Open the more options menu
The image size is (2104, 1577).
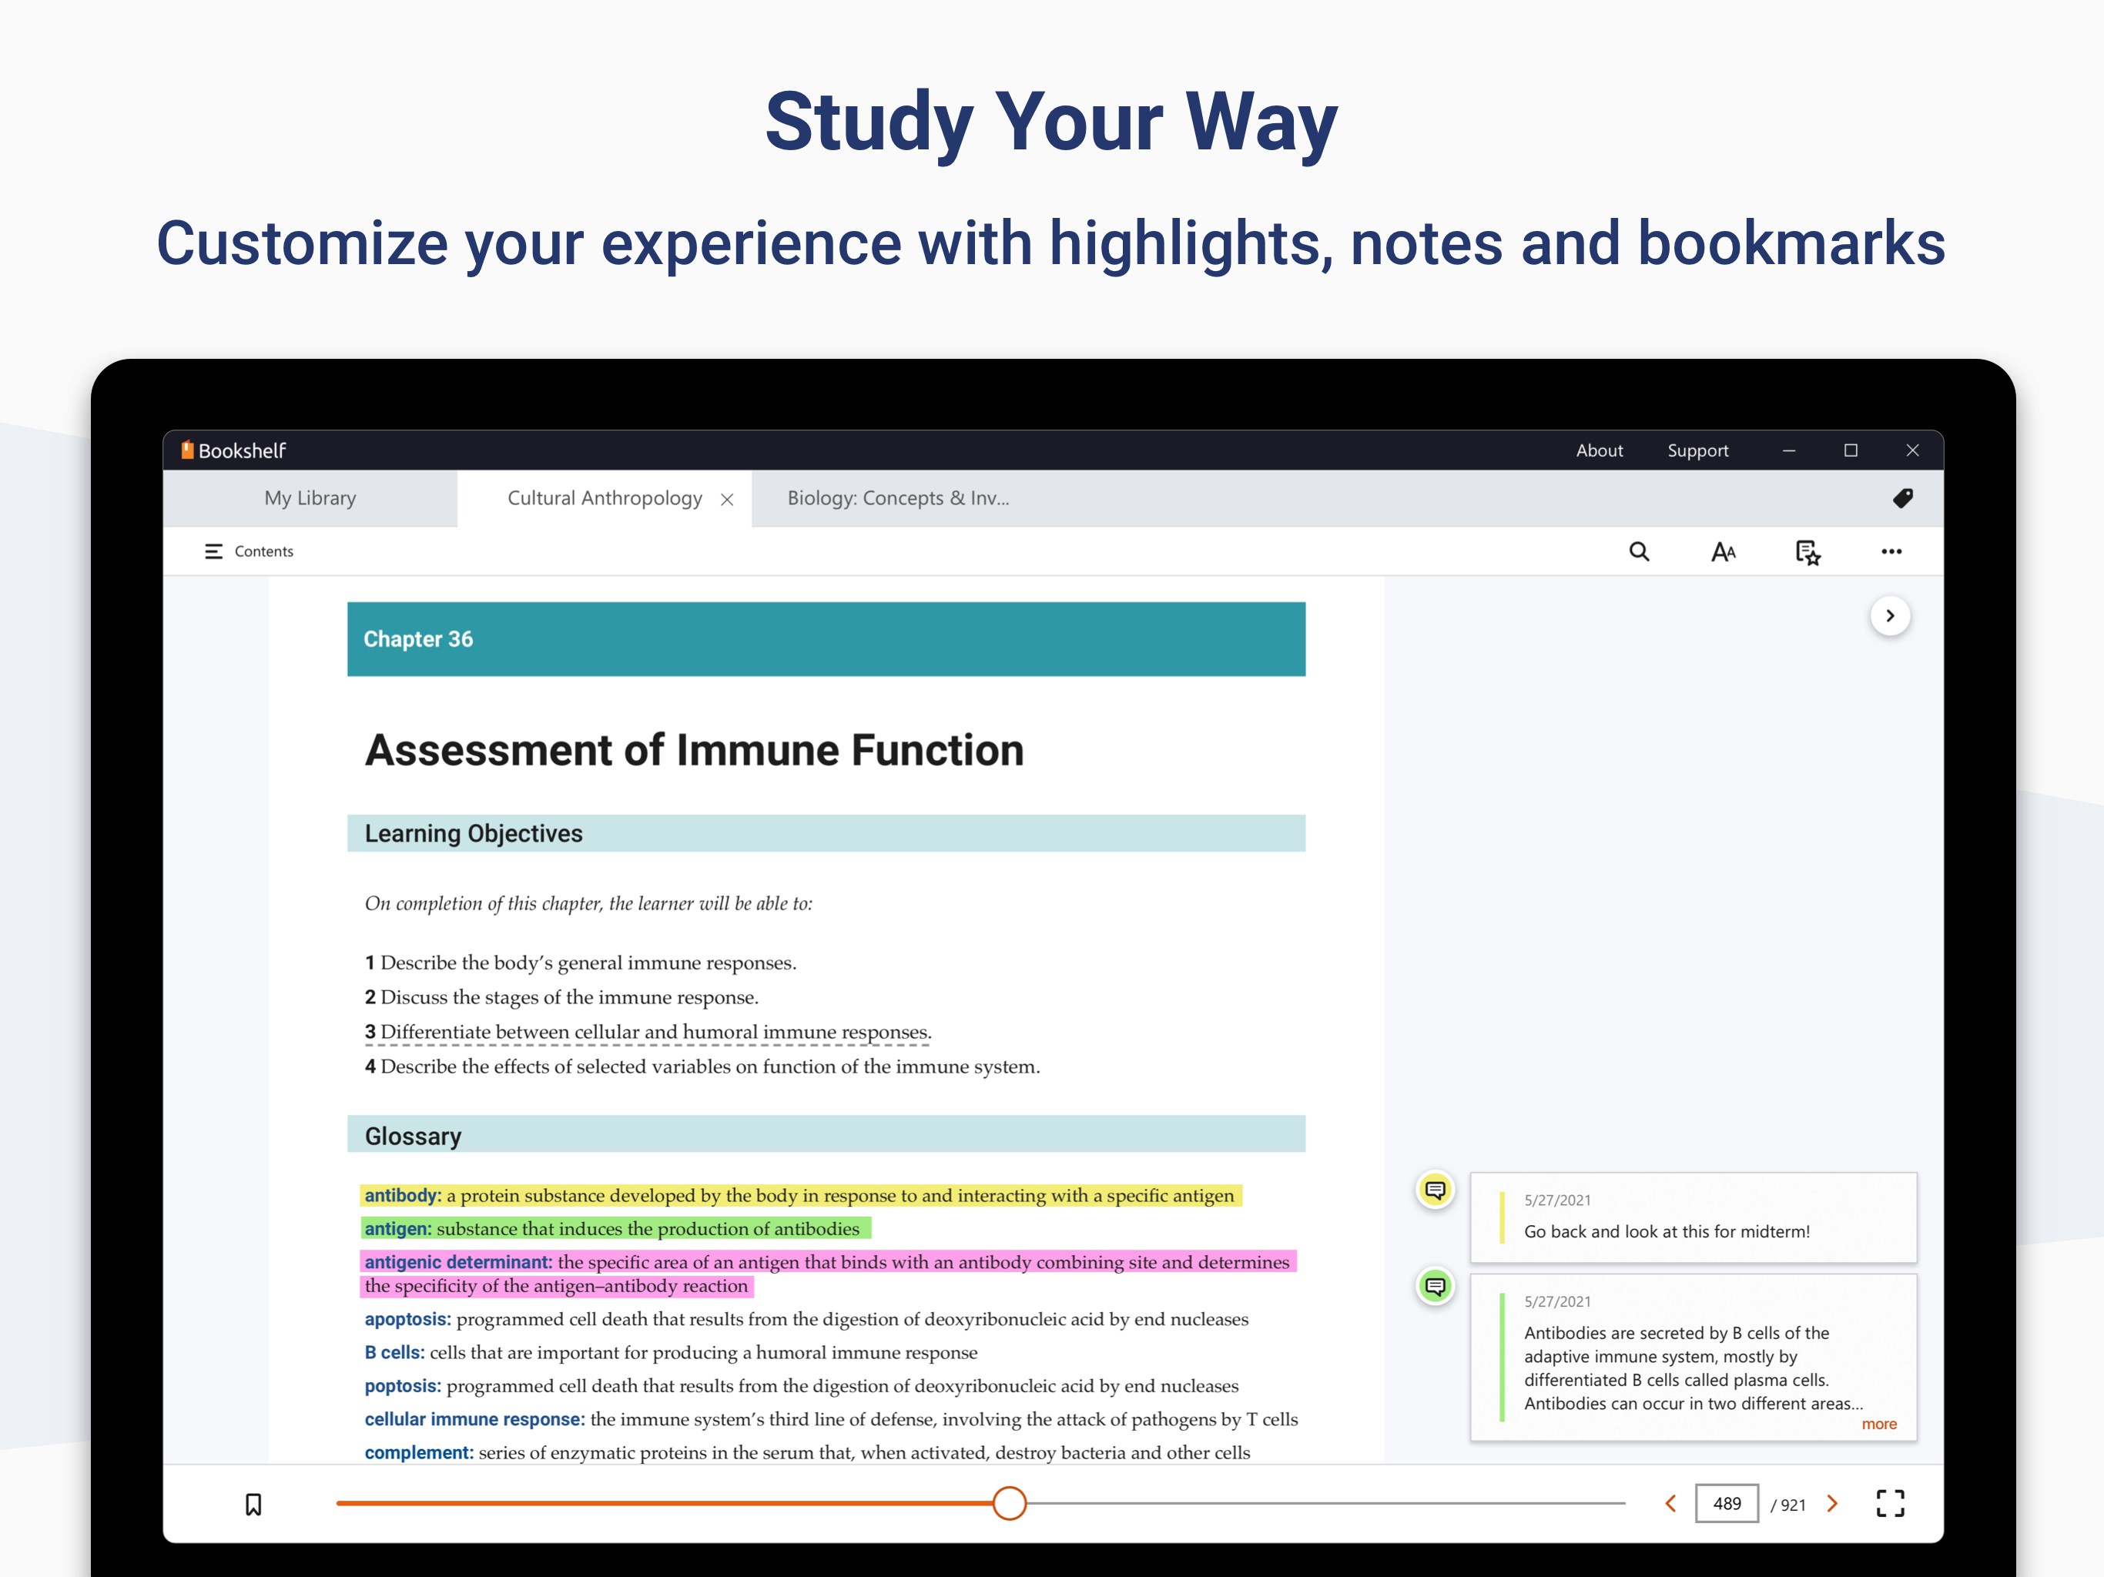pyautogui.click(x=1891, y=551)
